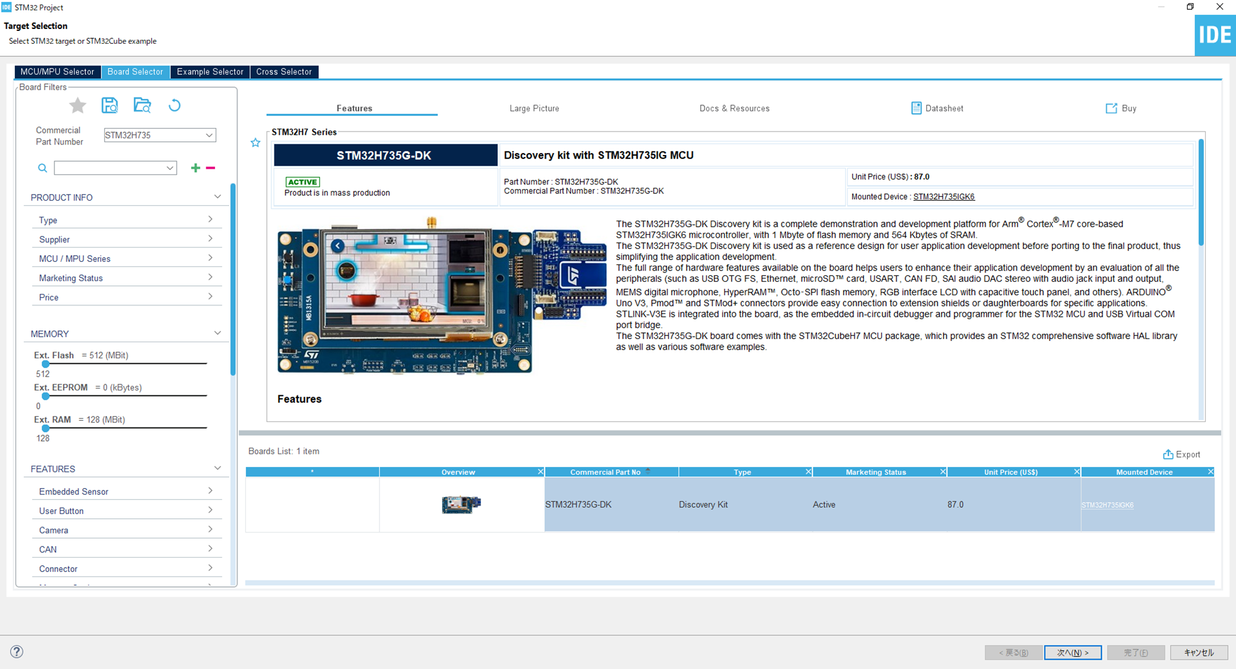Screen dimensions: 1236x669
Task: Save current board filters with the save icon
Action: [109, 105]
